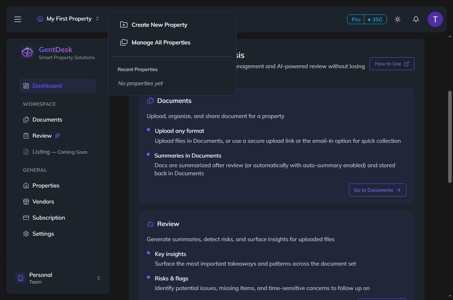This screenshot has width=453, height=300.
Task: Open Settings using the gear icon
Action: (26, 234)
